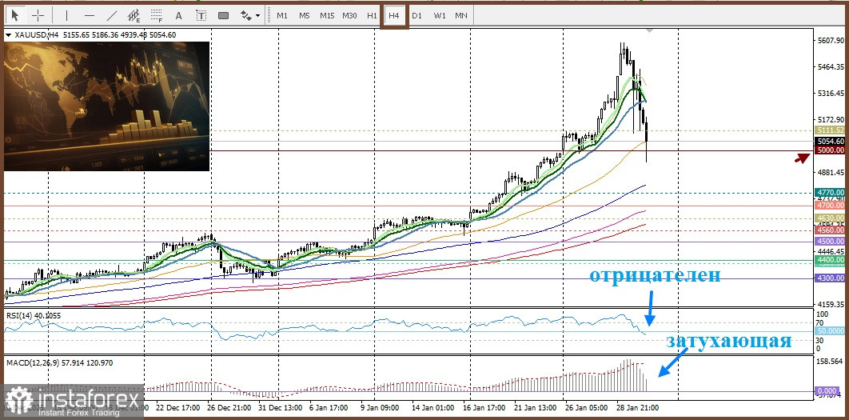Click the chart shift triangle marker
This screenshot has height=420, width=849.
click(x=649, y=31)
